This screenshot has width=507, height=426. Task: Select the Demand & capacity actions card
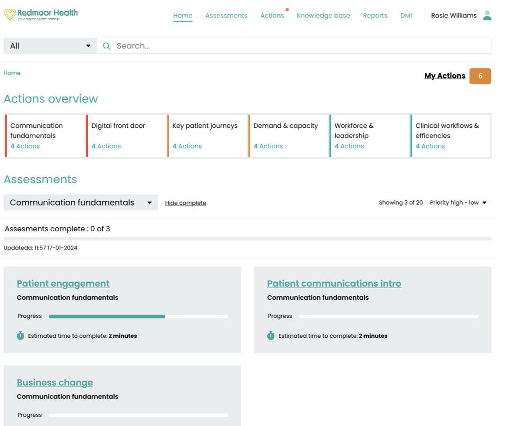(288, 136)
